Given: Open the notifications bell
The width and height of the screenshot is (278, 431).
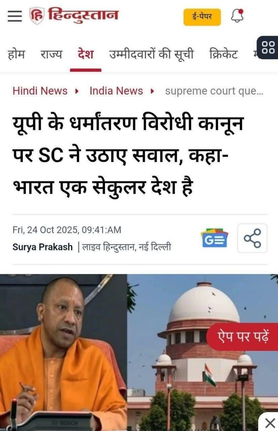Looking at the screenshot, I should coord(237,16).
